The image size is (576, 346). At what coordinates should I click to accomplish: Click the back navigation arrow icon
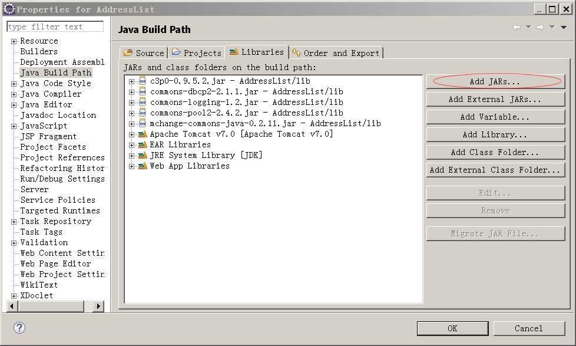(517, 27)
